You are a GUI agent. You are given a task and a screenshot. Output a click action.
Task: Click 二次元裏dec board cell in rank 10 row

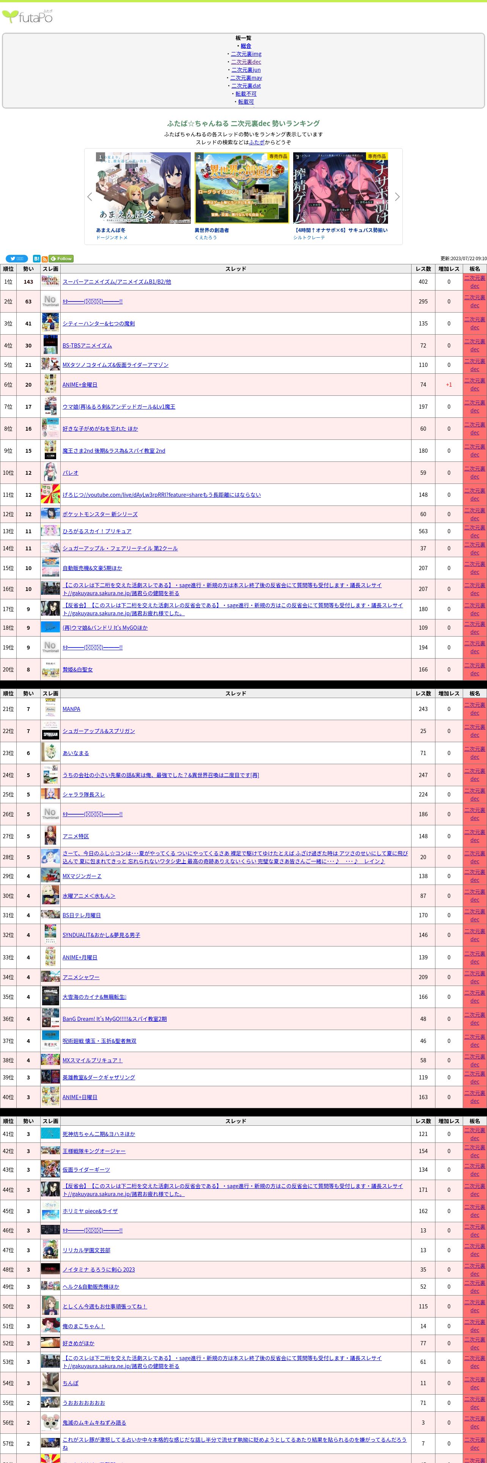point(475,472)
